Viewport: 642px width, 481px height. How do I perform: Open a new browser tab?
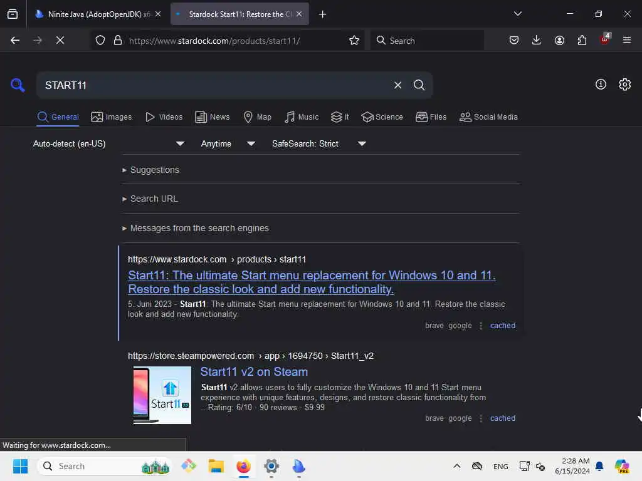[x=323, y=14]
